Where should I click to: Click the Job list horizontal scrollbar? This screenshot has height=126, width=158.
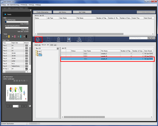coord(107,117)
